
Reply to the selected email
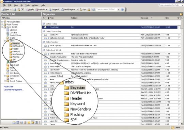click(x=30, y=10)
